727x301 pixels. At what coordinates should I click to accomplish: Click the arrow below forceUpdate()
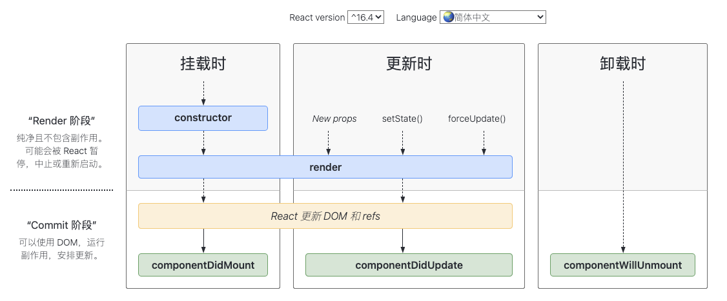point(484,142)
